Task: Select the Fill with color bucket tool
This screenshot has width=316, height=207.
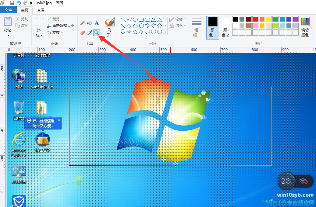Action: (x=90, y=23)
